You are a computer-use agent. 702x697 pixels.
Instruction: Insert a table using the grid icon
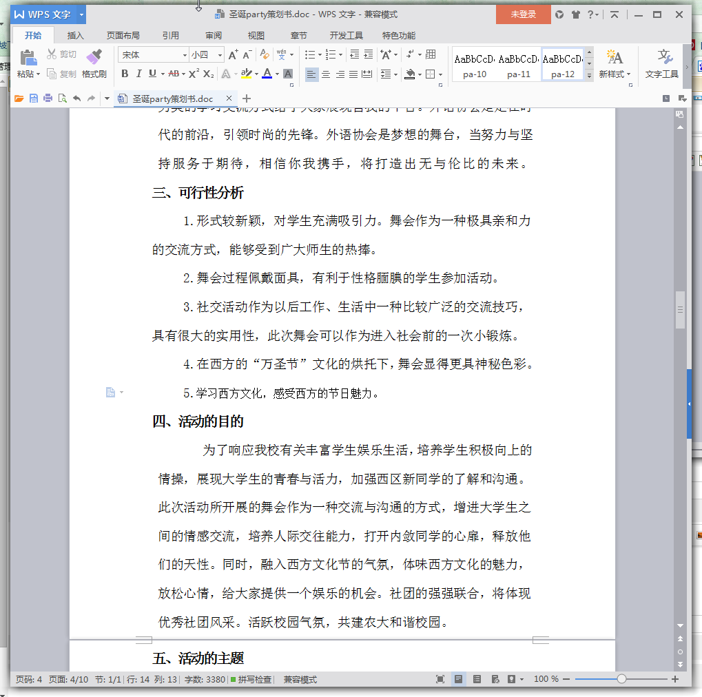click(431, 54)
